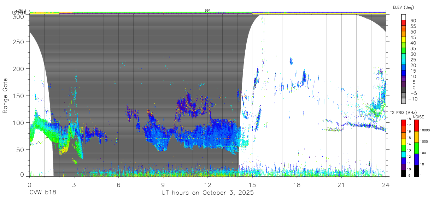Click the "18" UT hour axis label

[297, 185]
